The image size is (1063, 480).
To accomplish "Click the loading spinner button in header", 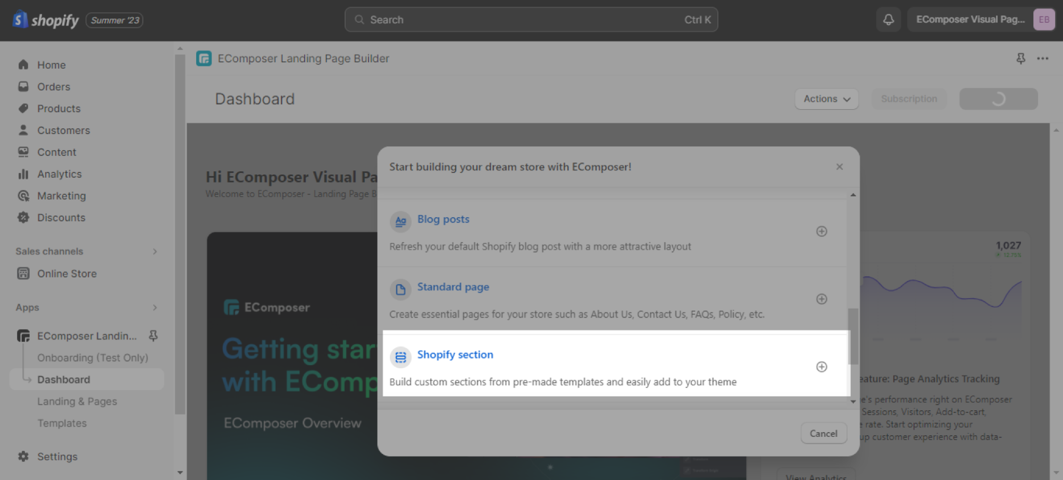I will [998, 99].
